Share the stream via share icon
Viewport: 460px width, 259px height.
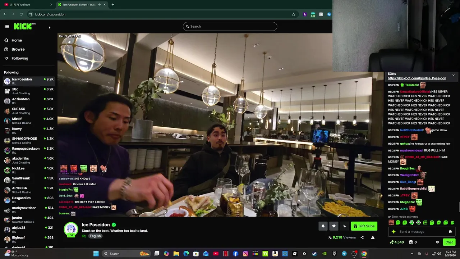(362, 237)
